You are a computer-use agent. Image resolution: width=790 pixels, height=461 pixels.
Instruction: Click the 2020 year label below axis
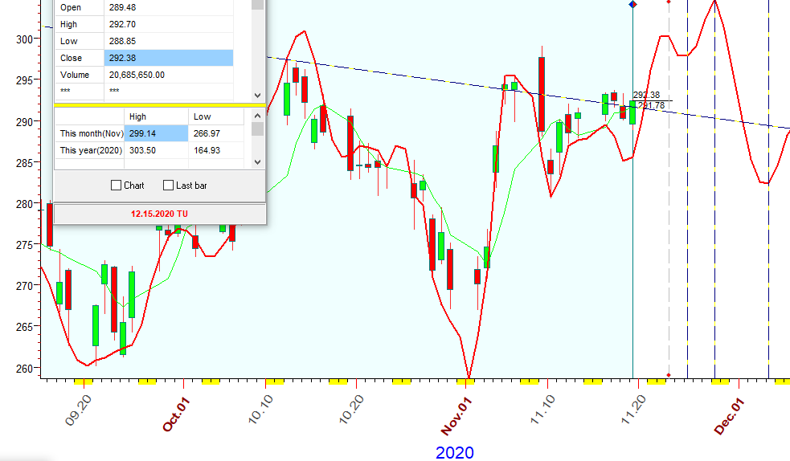454,452
